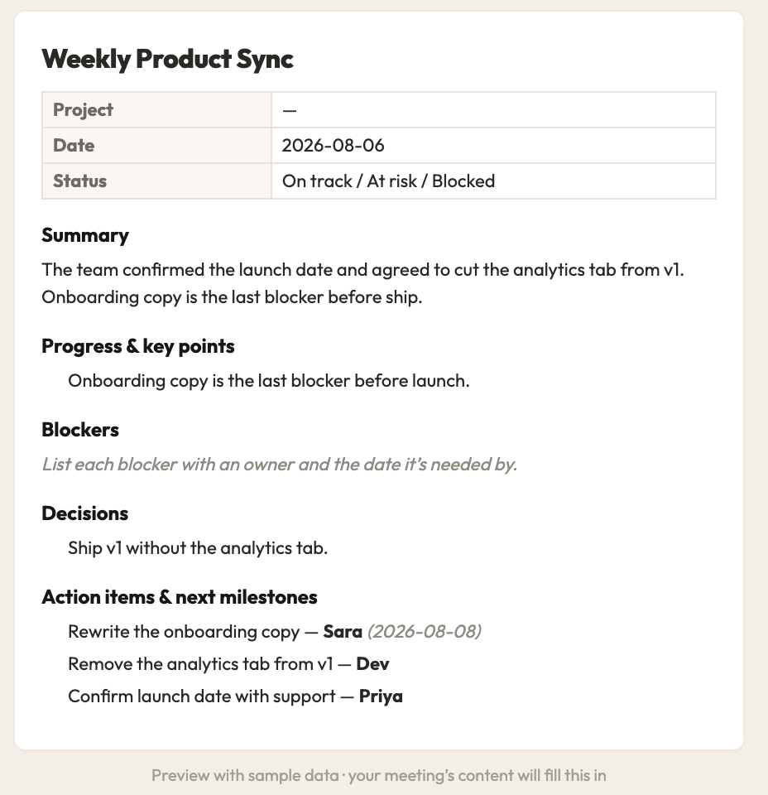Viewport: 768px width, 795px height.
Task: Click the onboarding copy blocker bullet
Action: 268,381
